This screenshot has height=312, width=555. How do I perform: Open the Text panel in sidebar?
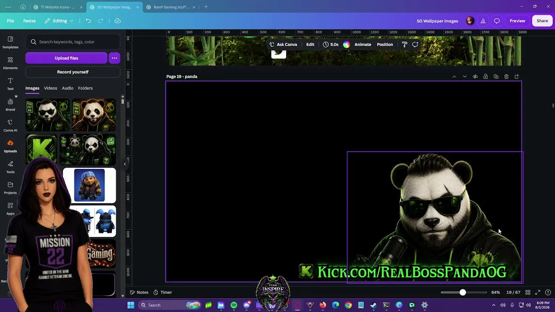[10, 84]
